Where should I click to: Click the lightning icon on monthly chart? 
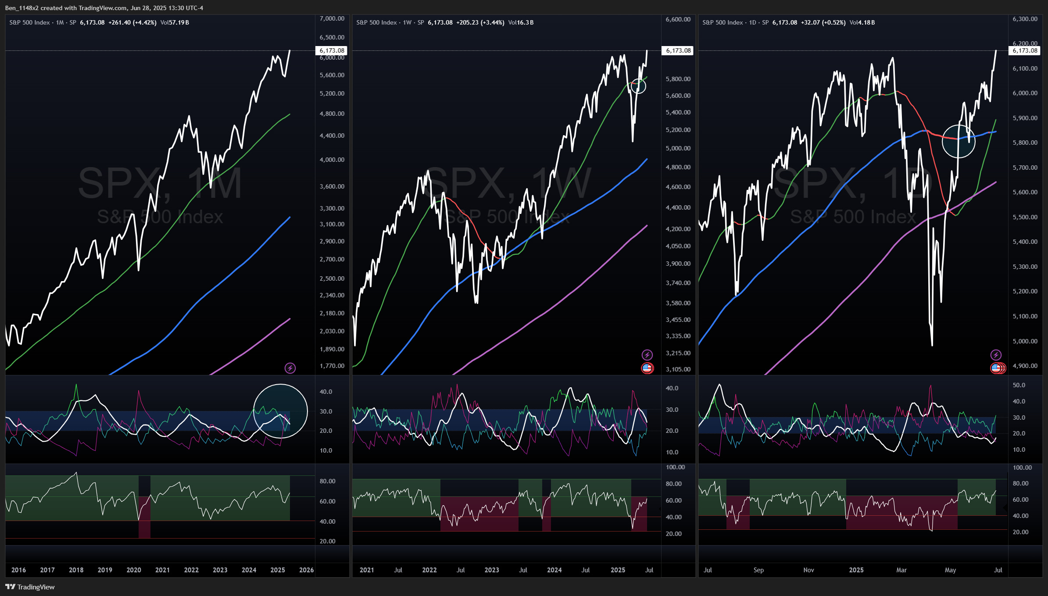coord(290,368)
